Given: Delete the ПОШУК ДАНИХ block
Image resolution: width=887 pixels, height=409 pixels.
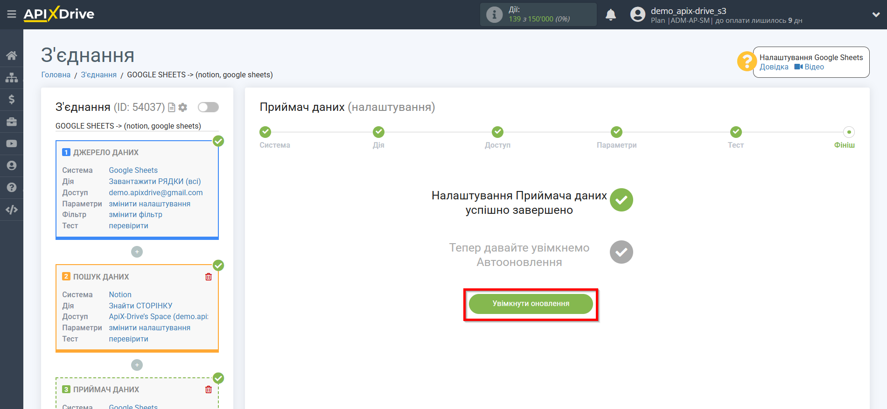Looking at the screenshot, I should (209, 277).
